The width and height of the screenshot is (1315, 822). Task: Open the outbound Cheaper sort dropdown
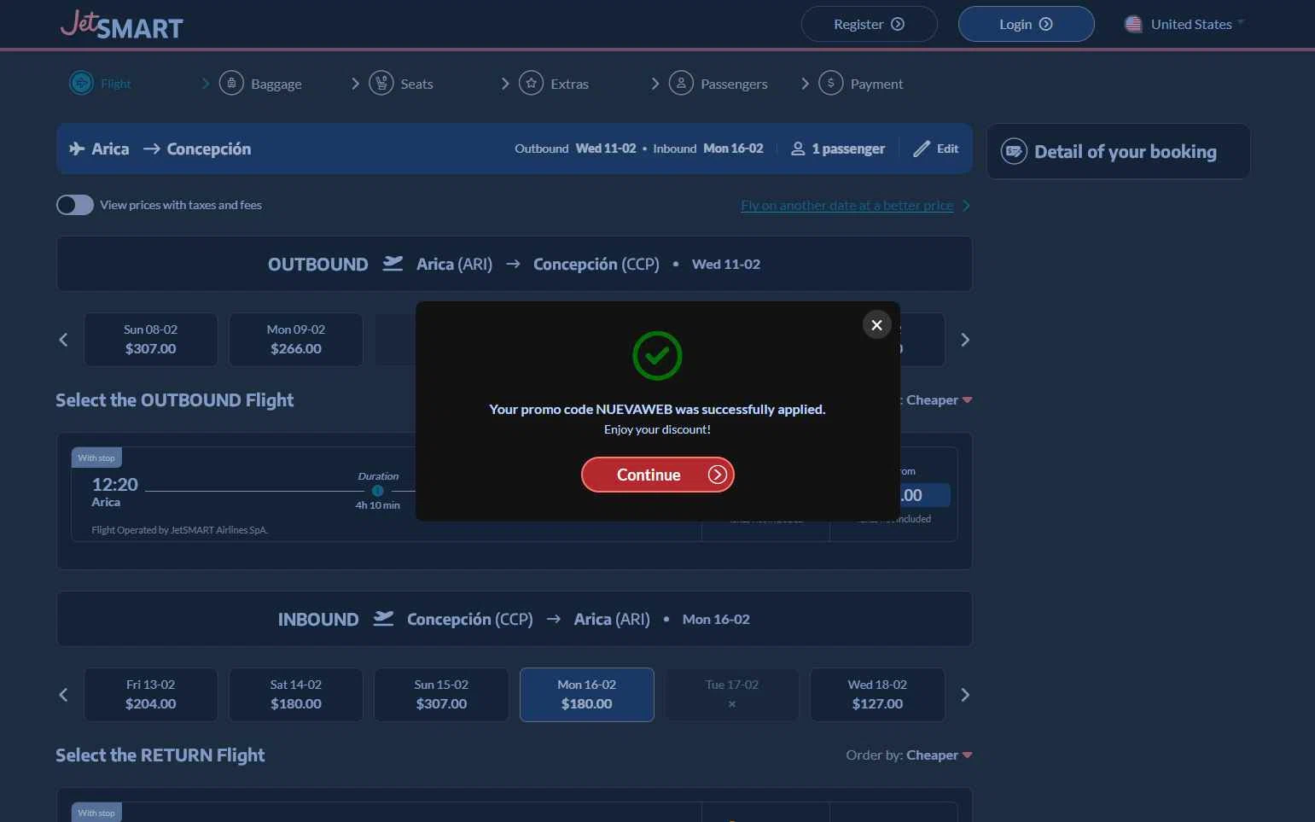pos(939,399)
